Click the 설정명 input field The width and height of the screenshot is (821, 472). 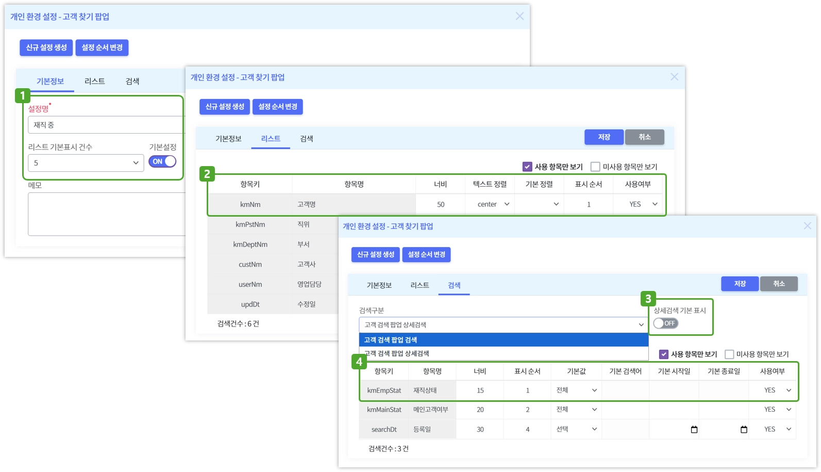tap(106, 125)
